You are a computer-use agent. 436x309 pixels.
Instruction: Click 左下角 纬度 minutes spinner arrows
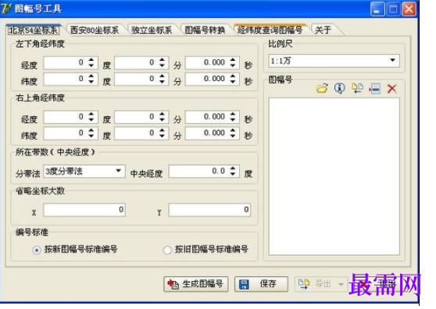[x=162, y=79]
